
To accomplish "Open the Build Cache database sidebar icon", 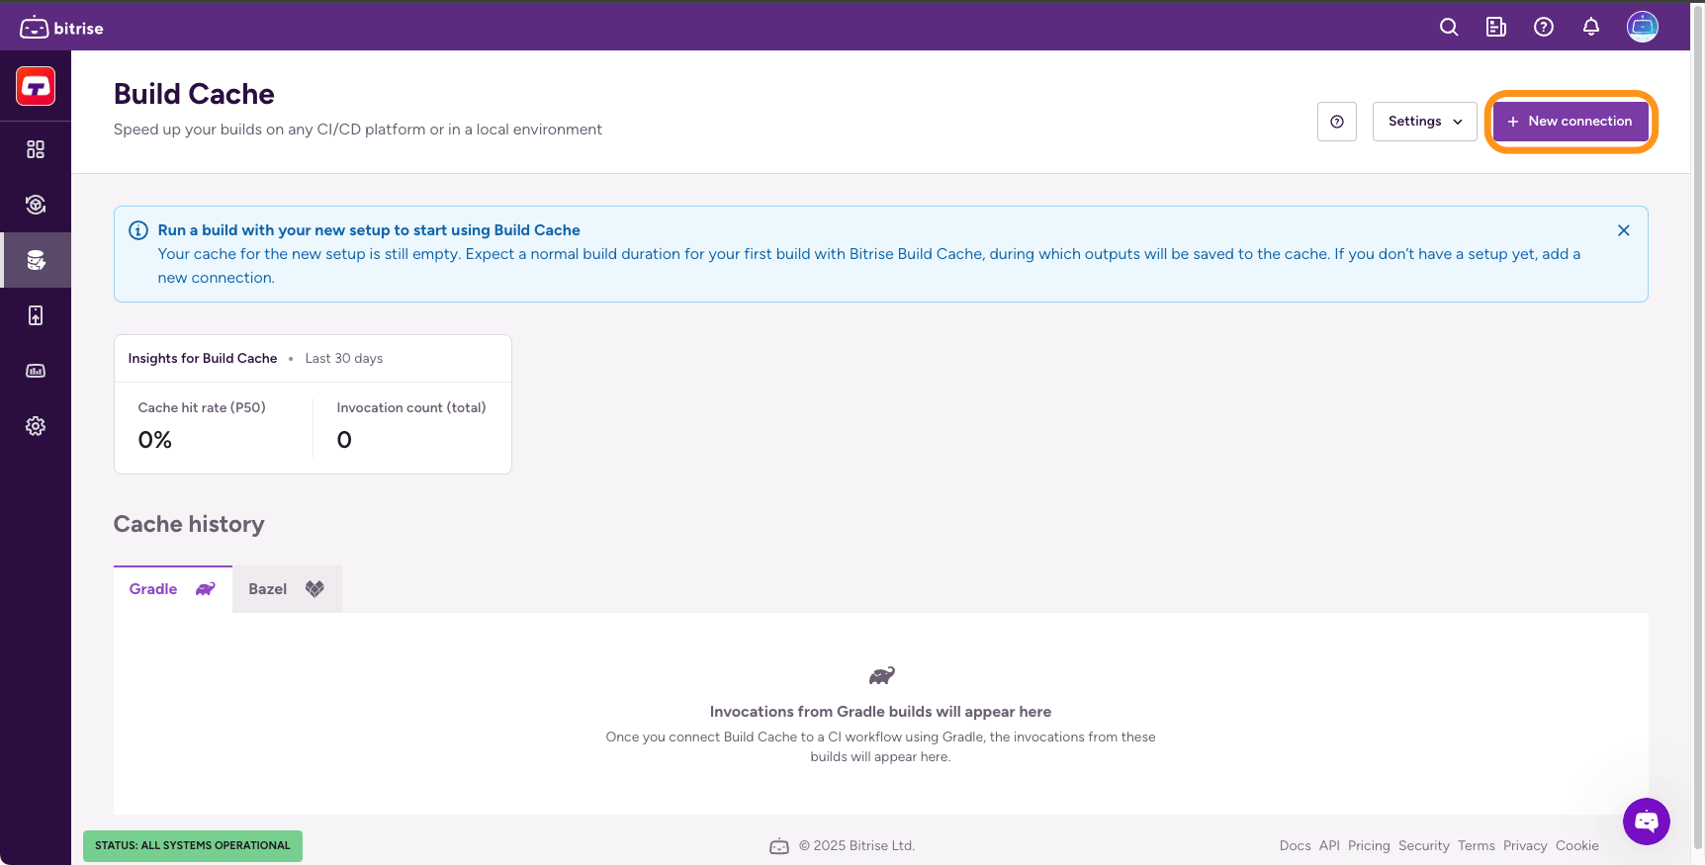I will pyautogui.click(x=36, y=260).
